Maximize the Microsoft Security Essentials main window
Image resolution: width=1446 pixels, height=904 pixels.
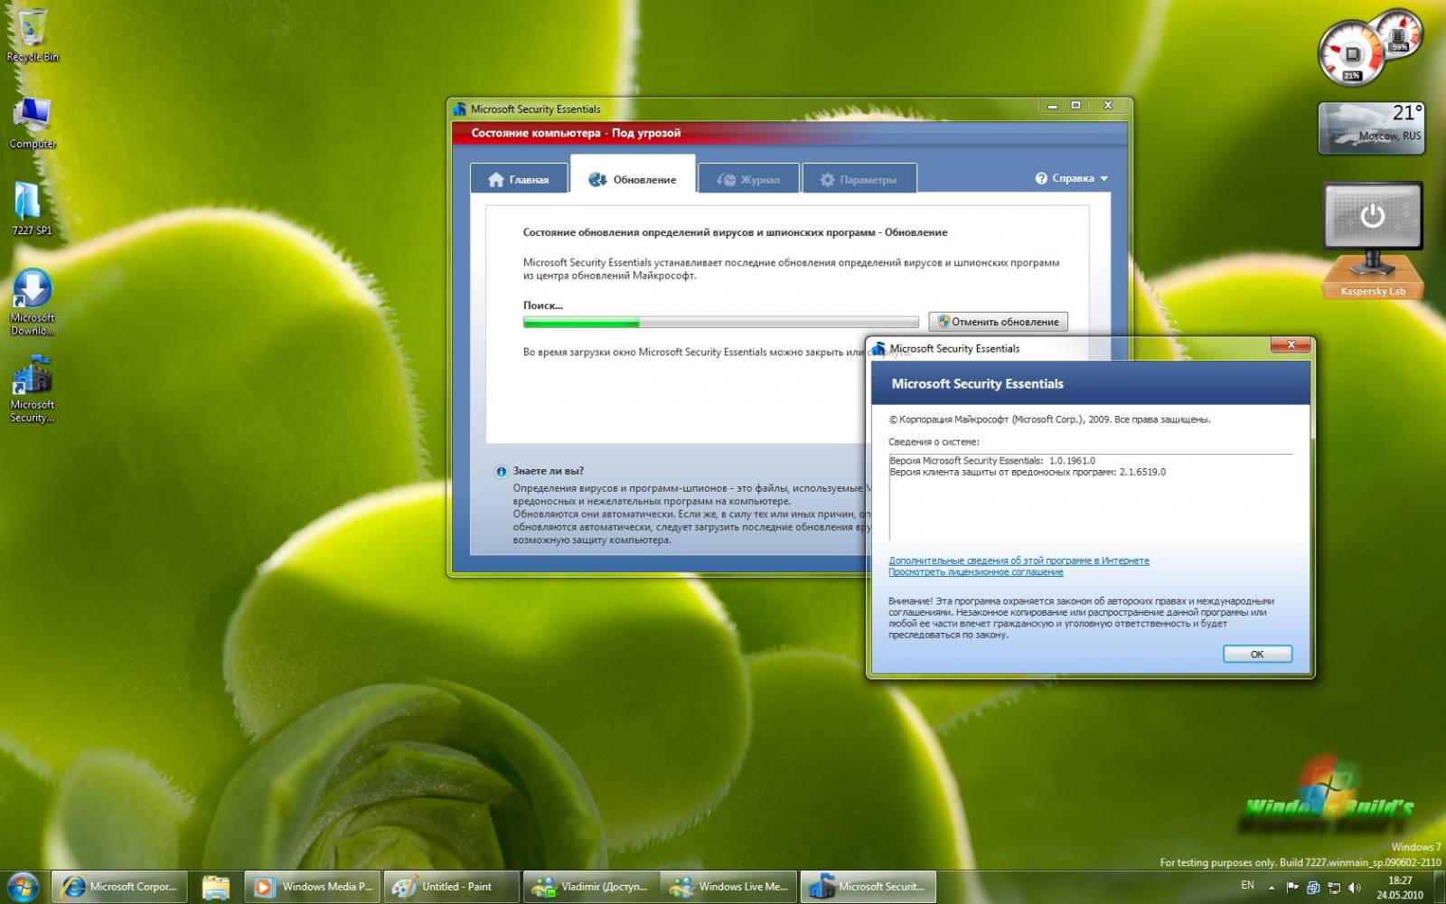tap(1075, 106)
